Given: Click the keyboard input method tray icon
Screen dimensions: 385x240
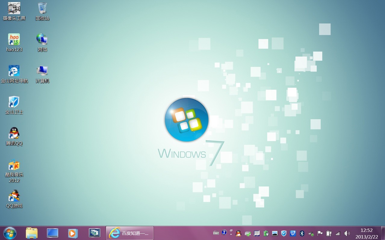Looking at the screenshot, I should 216,233.
